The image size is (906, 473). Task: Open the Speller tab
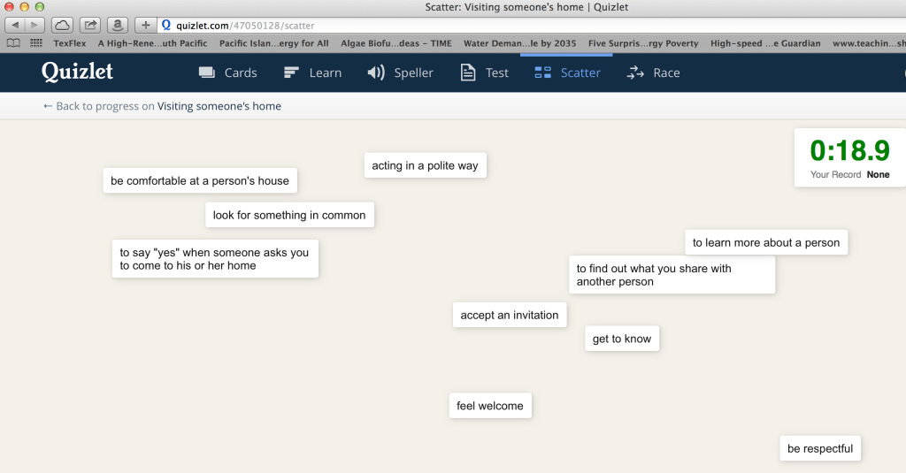[x=401, y=72]
